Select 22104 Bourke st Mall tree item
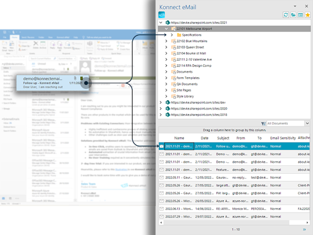 tap(191, 53)
